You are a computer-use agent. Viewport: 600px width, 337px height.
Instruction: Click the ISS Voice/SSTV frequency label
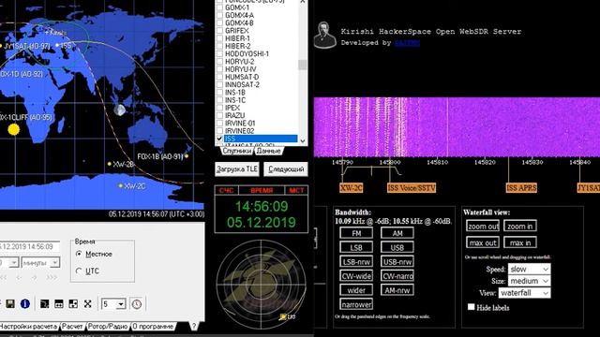pos(412,187)
